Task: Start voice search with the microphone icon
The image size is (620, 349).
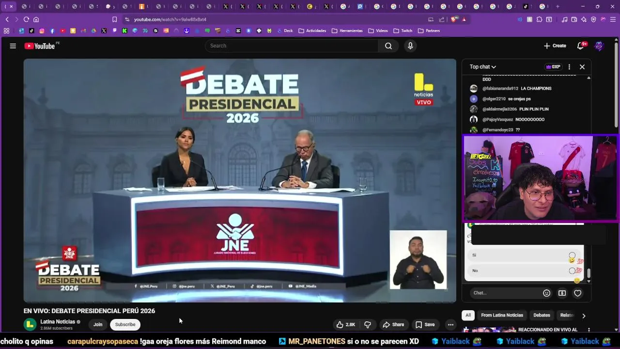Action: click(410, 46)
